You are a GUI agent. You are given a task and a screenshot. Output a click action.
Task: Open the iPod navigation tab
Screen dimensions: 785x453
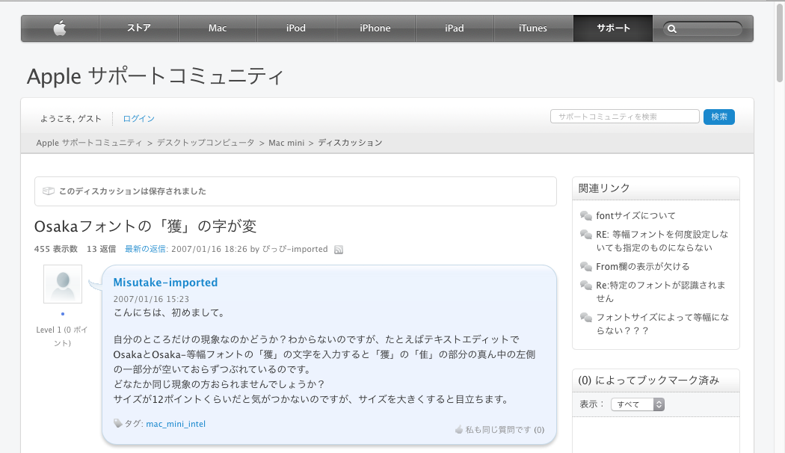pyautogui.click(x=296, y=28)
